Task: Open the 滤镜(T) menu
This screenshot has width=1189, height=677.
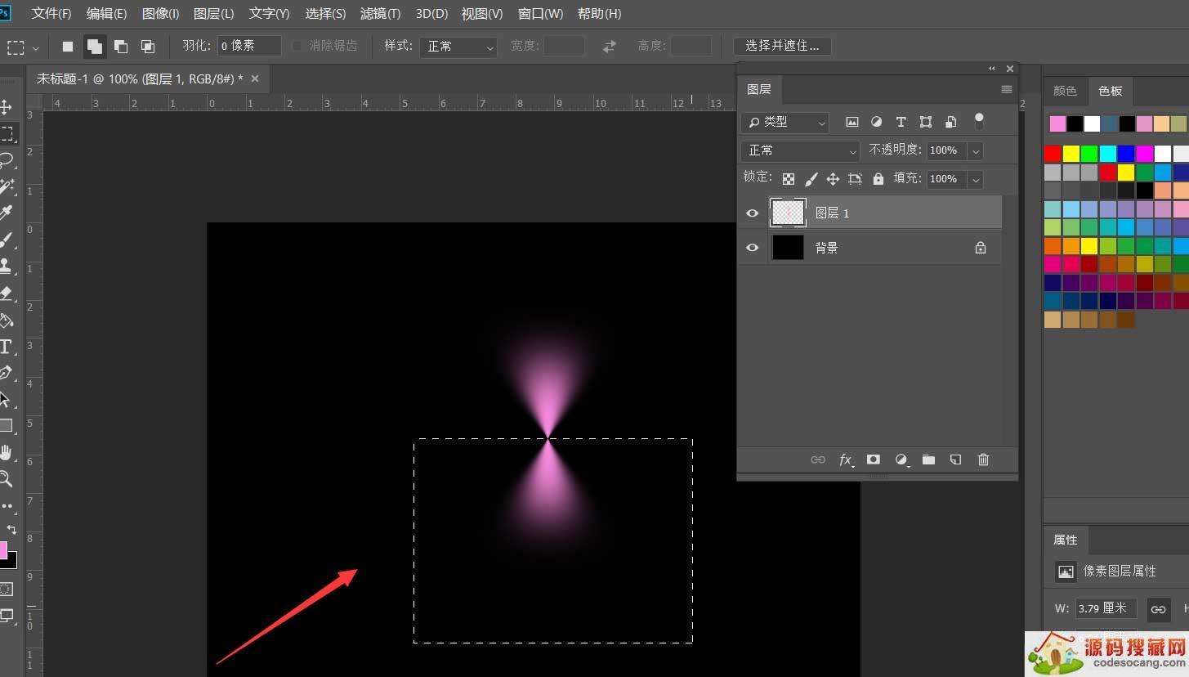Action: (x=381, y=14)
